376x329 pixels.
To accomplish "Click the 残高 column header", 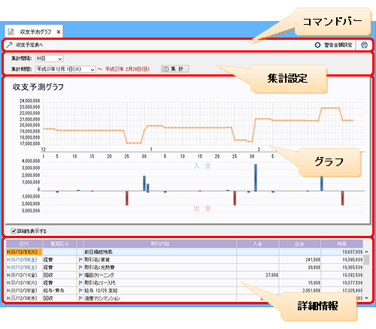I will [342, 243].
